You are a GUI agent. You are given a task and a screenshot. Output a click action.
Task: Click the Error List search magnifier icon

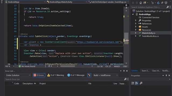pyautogui.click(x=125, y=79)
